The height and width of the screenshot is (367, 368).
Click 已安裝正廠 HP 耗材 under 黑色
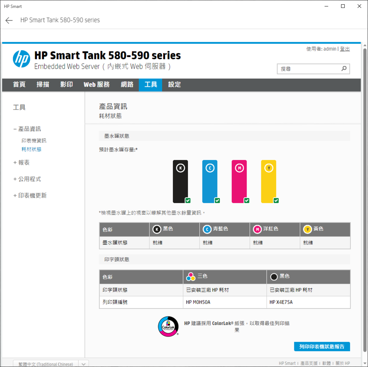291,290
